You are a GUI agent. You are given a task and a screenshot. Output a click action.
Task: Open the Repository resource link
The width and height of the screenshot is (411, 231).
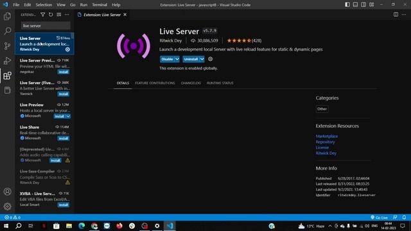click(x=326, y=142)
